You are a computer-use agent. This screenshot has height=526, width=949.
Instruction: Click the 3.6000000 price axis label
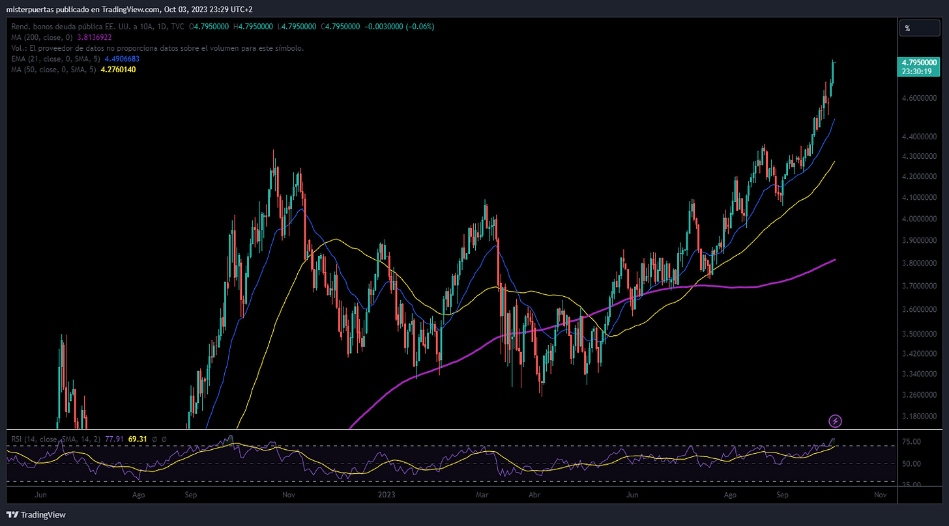pyautogui.click(x=919, y=310)
